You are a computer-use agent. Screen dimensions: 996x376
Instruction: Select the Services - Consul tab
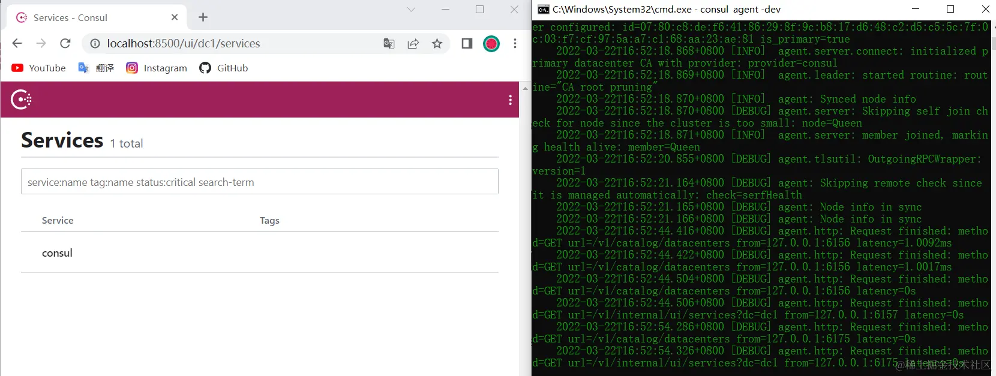(97, 17)
